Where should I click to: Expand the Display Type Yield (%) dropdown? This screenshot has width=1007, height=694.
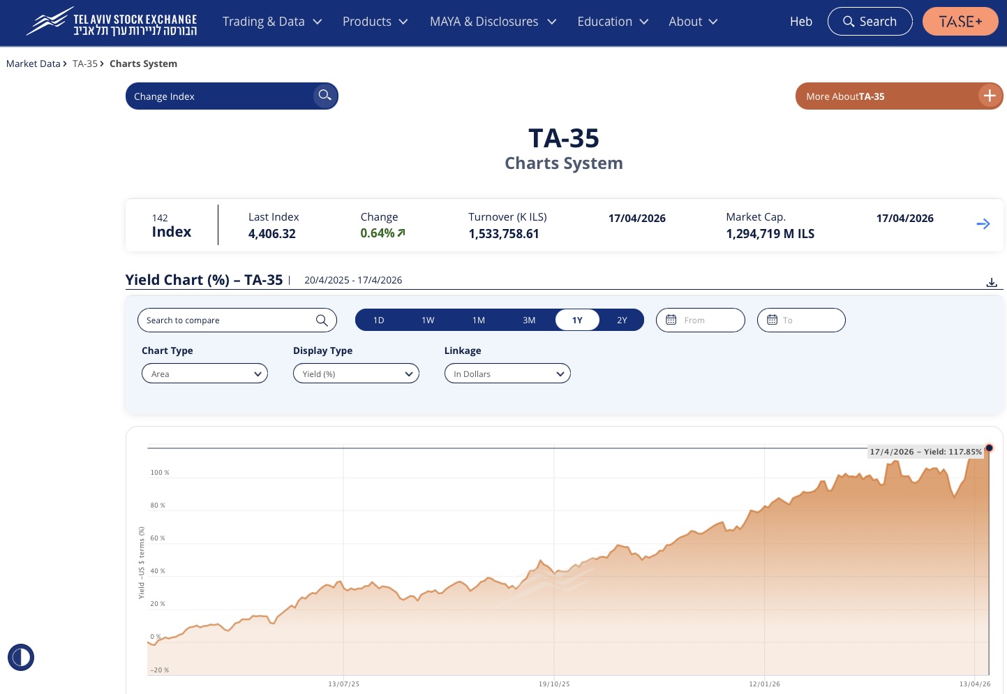[x=356, y=374]
